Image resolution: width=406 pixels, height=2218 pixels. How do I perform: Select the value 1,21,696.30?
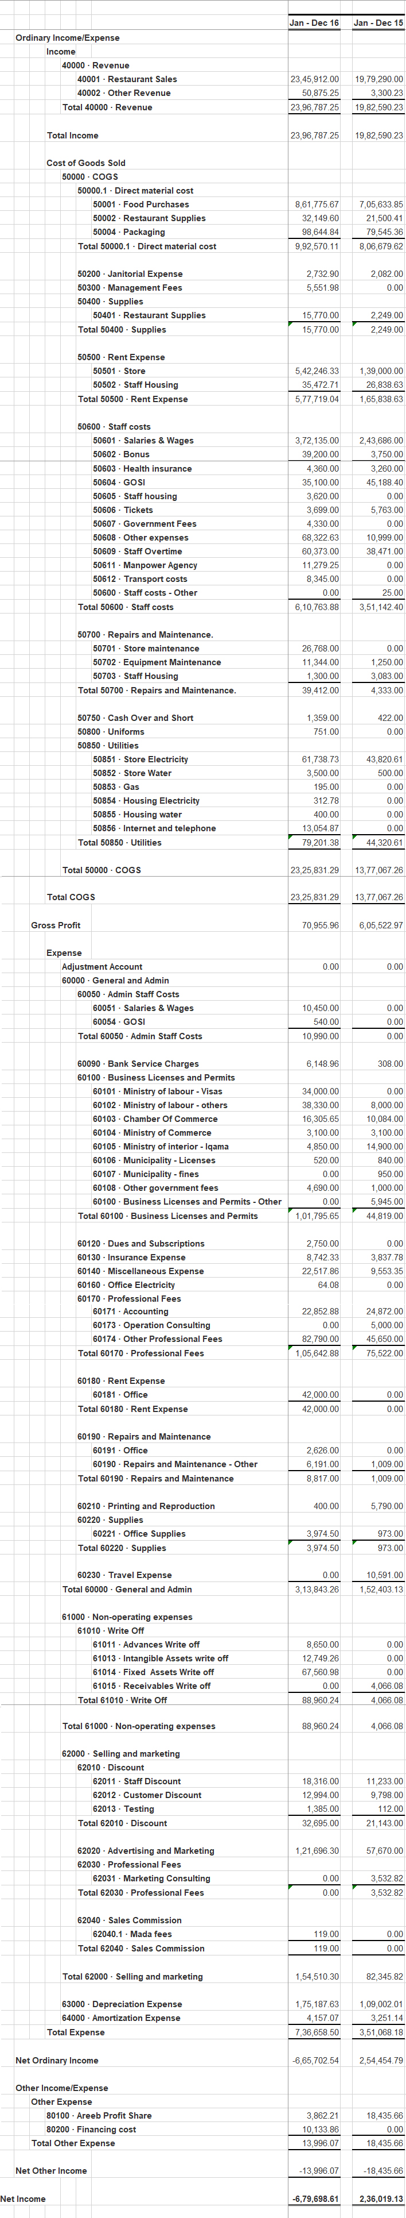click(317, 1851)
